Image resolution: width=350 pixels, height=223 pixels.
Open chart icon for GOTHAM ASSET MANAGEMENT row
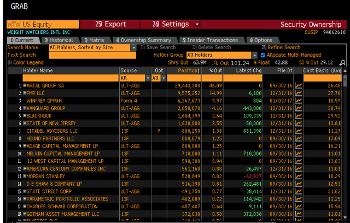click(299, 214)
